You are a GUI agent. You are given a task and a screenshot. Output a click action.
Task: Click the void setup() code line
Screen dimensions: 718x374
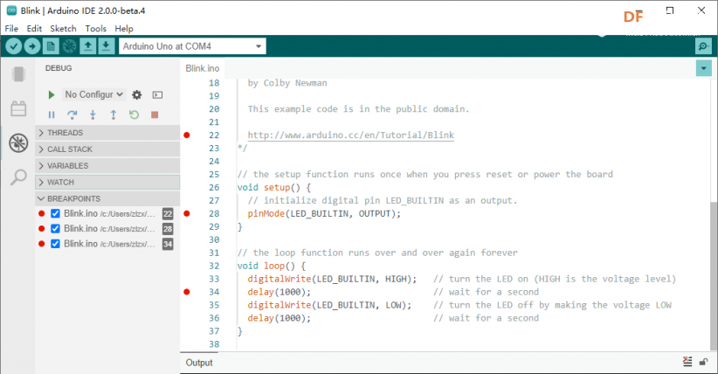click(274, 188)
